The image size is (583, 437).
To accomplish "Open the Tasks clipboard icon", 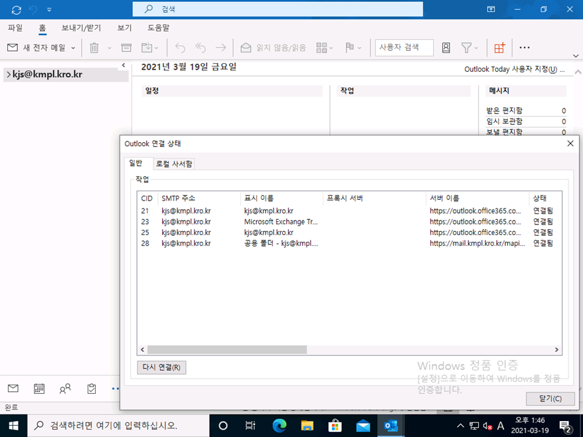I will click(92, 389).
